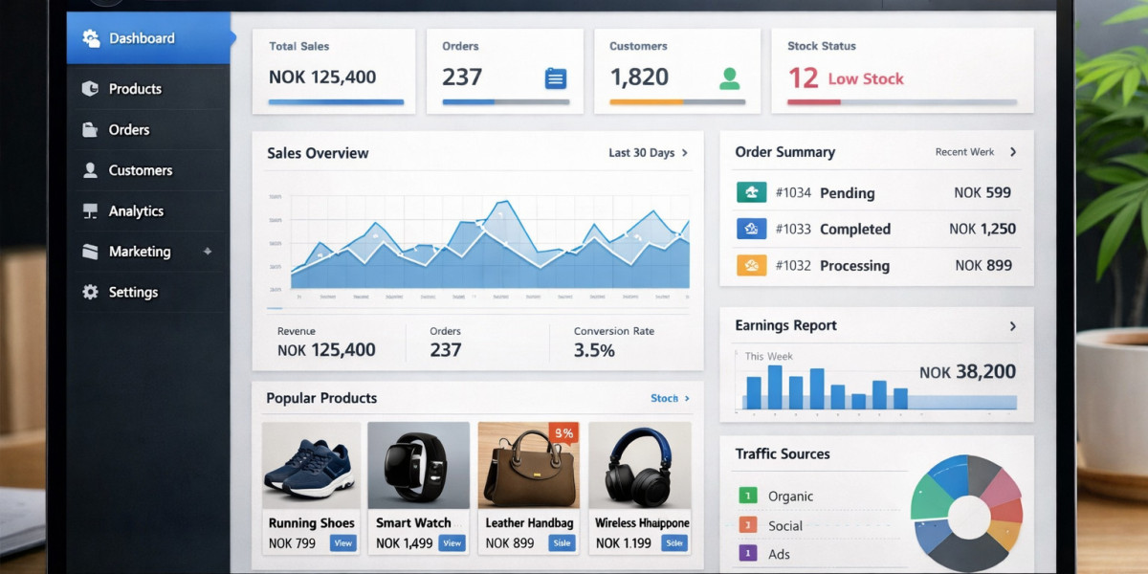The height and width of the screenshot is (574, 1148).
Task: Click the blue Orders list icon card
Action: click(x=555, y=78)
